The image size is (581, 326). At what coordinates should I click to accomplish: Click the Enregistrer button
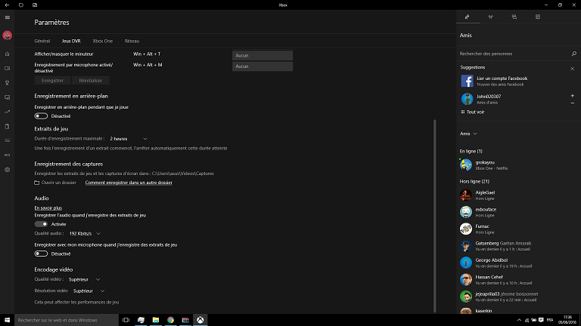coord(53,81)
